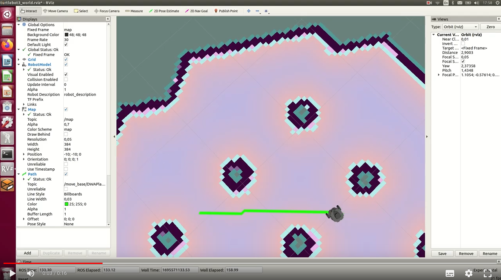Viewport: 501px width, 280px height.
Task: Collapse the RobotModel display node
Action: click(18, 64)
